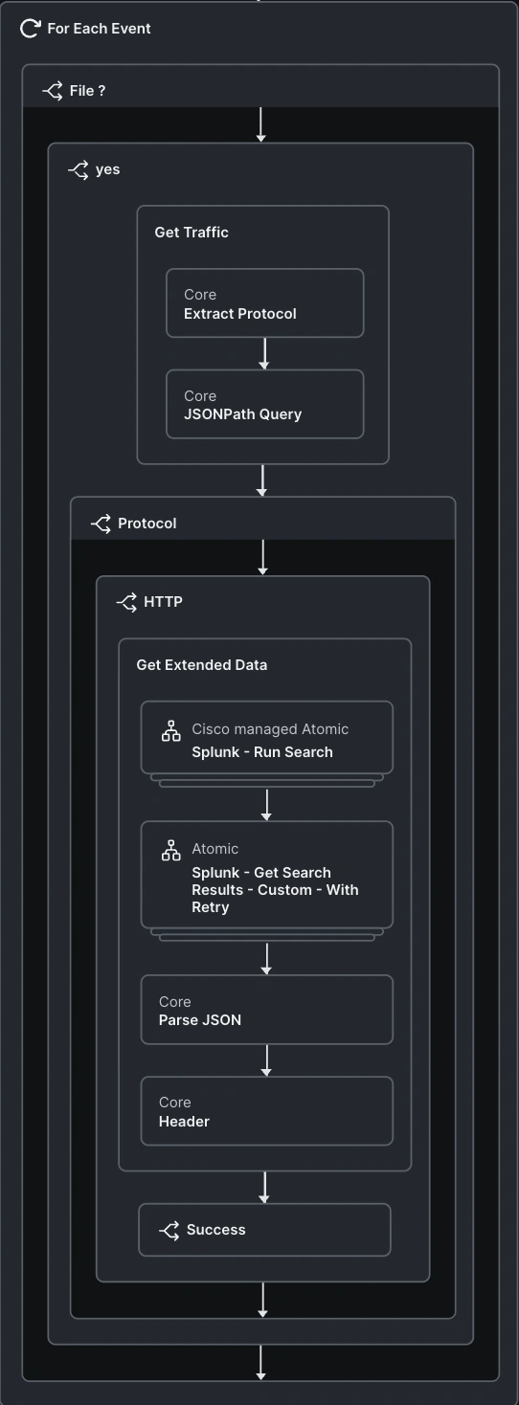Select the Parse JSON activity block
Viewport: 519px width, 1405px height.
(267, 1010)
